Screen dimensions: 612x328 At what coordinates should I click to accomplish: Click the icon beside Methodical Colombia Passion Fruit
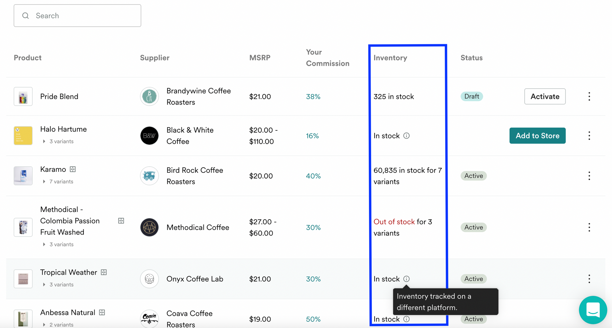click(x=121, y=221)
